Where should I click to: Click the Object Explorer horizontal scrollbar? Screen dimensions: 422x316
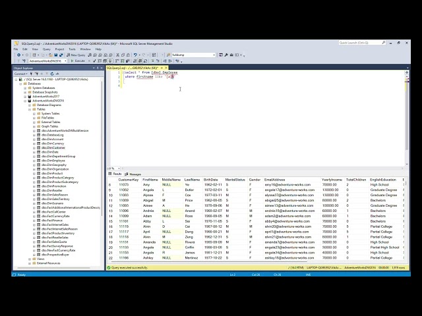(54, 268)
